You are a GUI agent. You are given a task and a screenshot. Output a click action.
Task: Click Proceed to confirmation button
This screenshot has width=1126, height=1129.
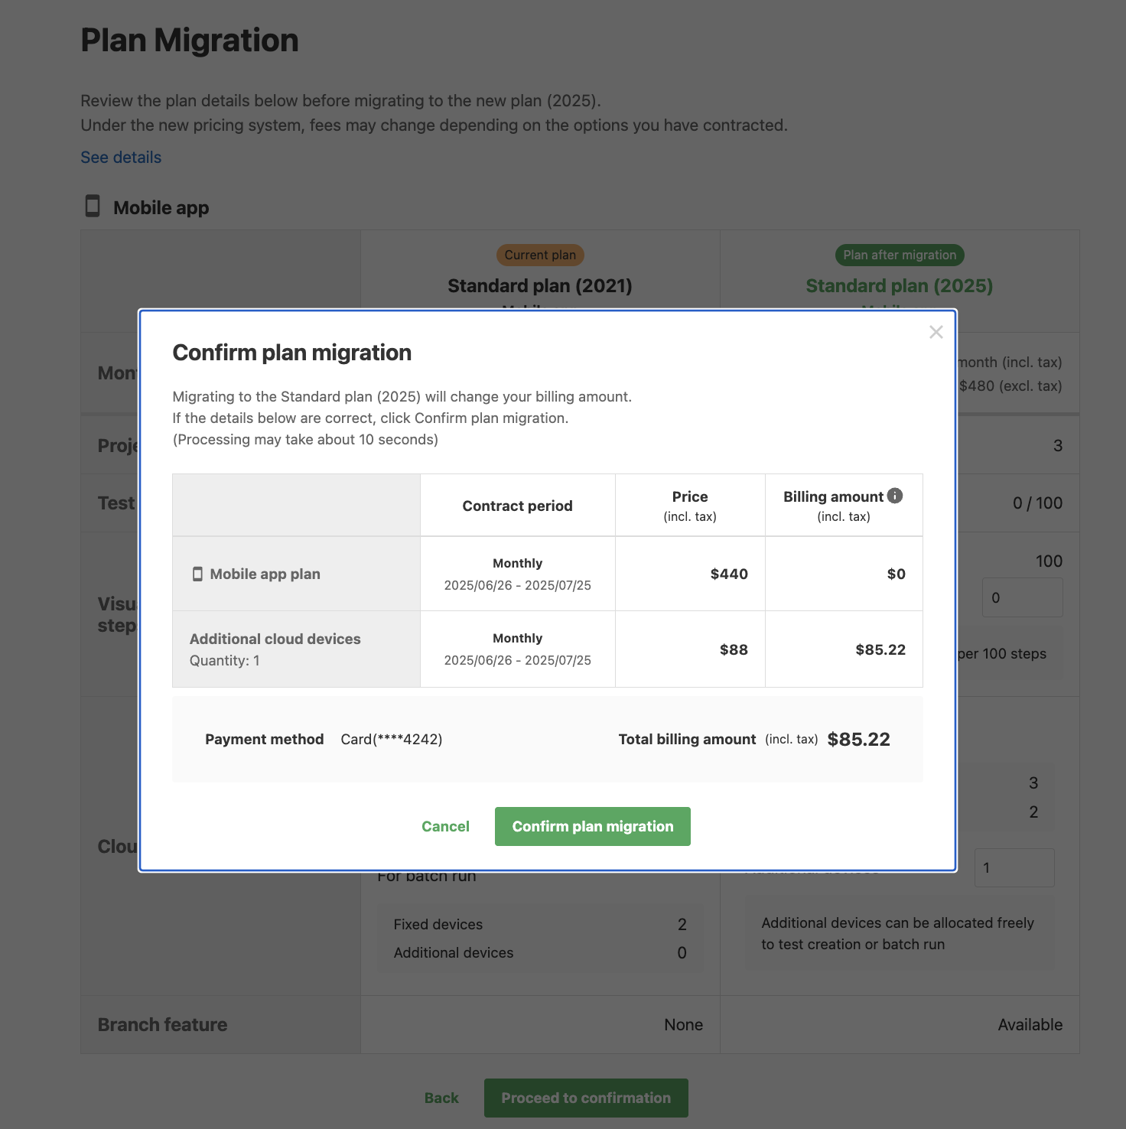coord(586,1098)
